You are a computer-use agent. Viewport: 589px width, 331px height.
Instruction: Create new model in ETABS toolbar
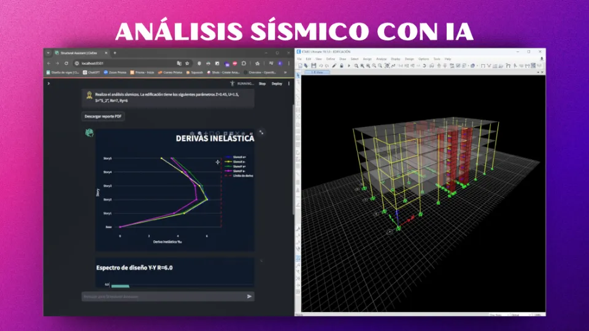point(300,66)
